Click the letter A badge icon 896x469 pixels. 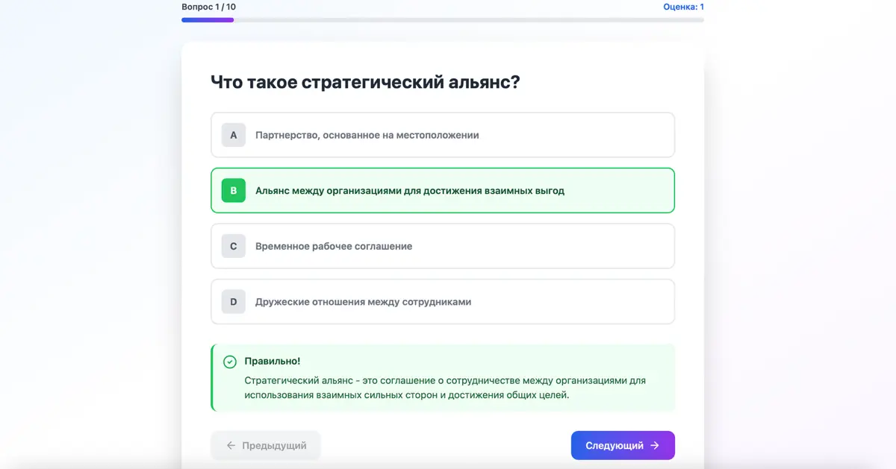[x=233, y=135]
